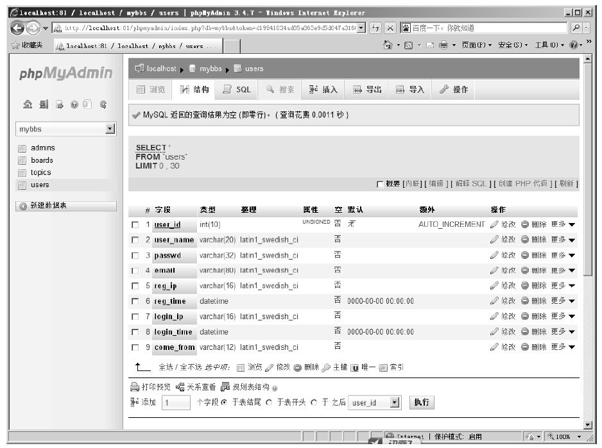Click the add-field count input box

[176, 402]
